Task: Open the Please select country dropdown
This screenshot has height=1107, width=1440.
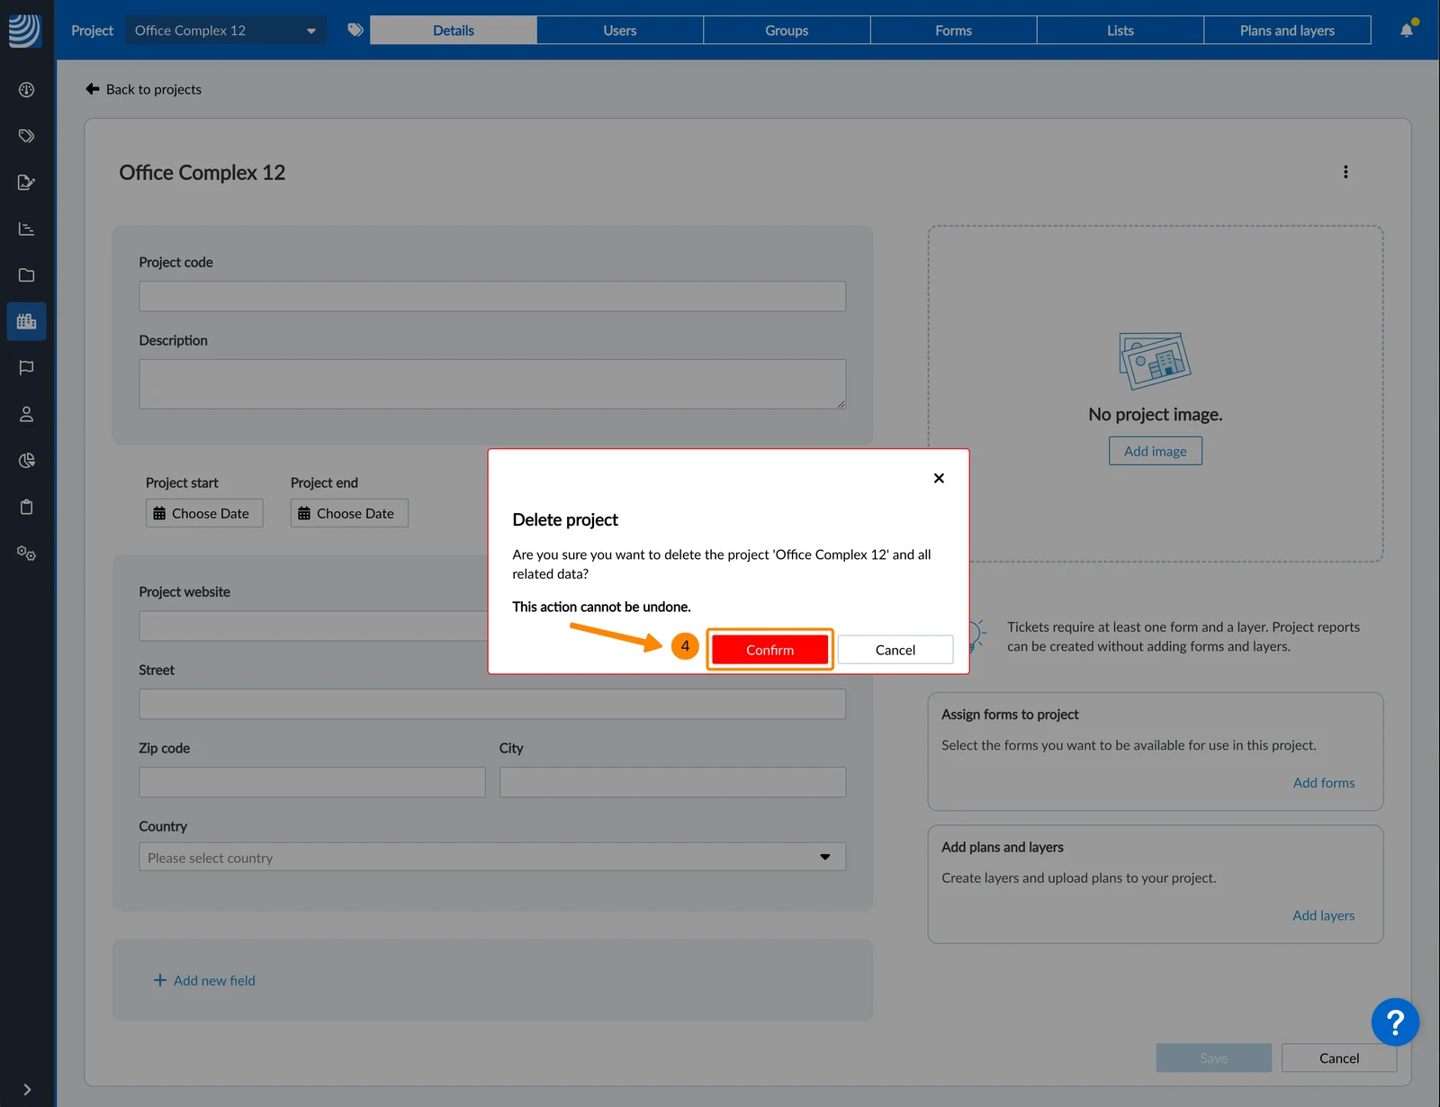Action: [x=492, y=857]
